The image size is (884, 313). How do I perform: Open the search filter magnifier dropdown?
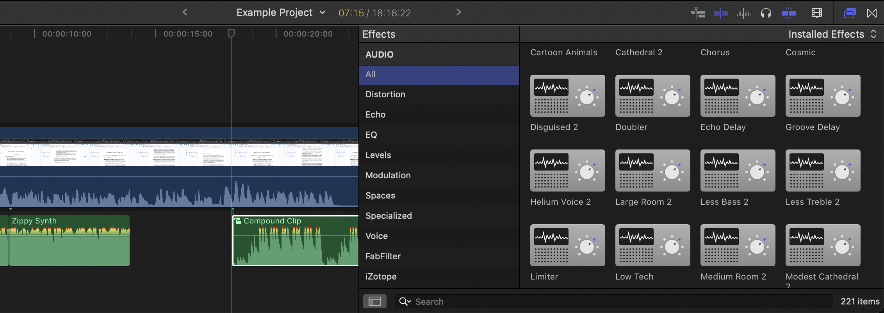coord(405,302)
